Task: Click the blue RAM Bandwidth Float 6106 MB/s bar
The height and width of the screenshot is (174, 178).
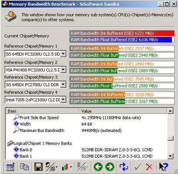Action: point(122,40)
